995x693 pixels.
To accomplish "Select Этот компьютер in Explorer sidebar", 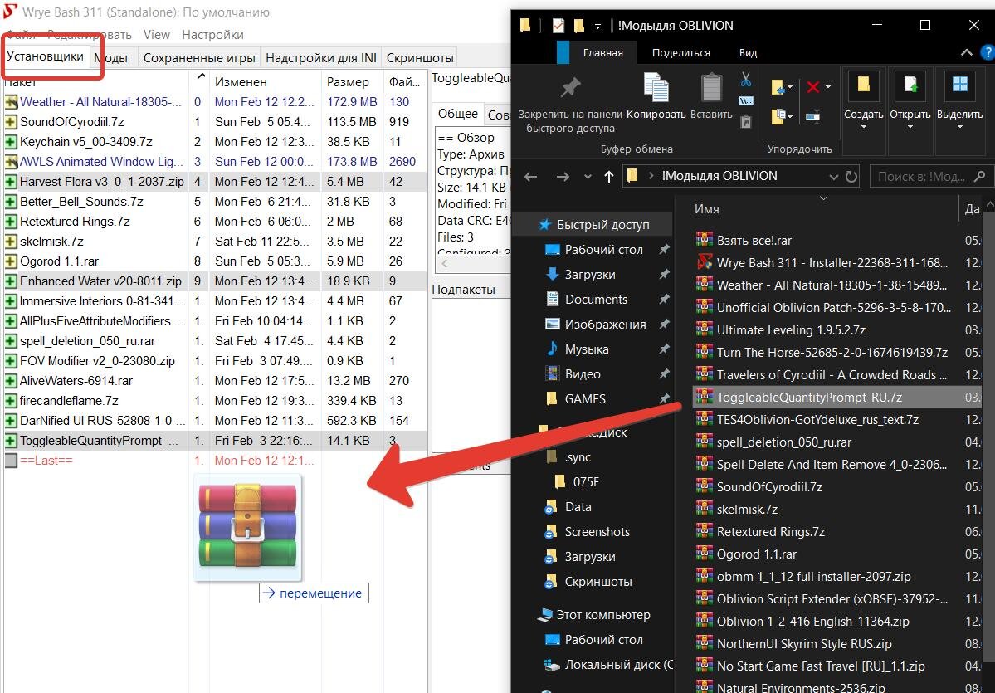I will (x=594, y=615).
